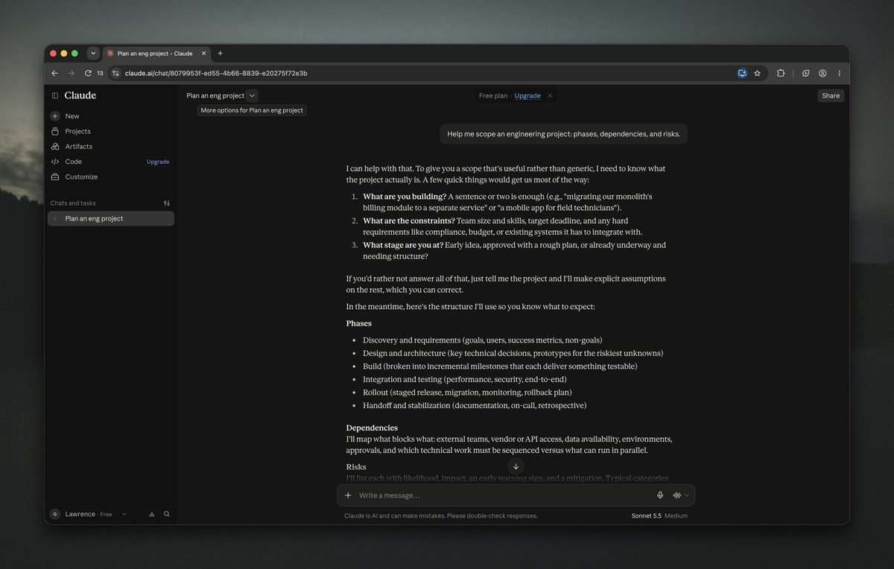Screen dimensions: 894x569
Task: Click the Claude logo in the sidebar
Action: coord(80,95)
